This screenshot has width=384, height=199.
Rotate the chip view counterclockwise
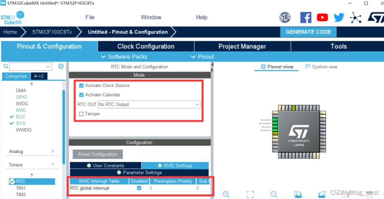click(x=322, y=194)
